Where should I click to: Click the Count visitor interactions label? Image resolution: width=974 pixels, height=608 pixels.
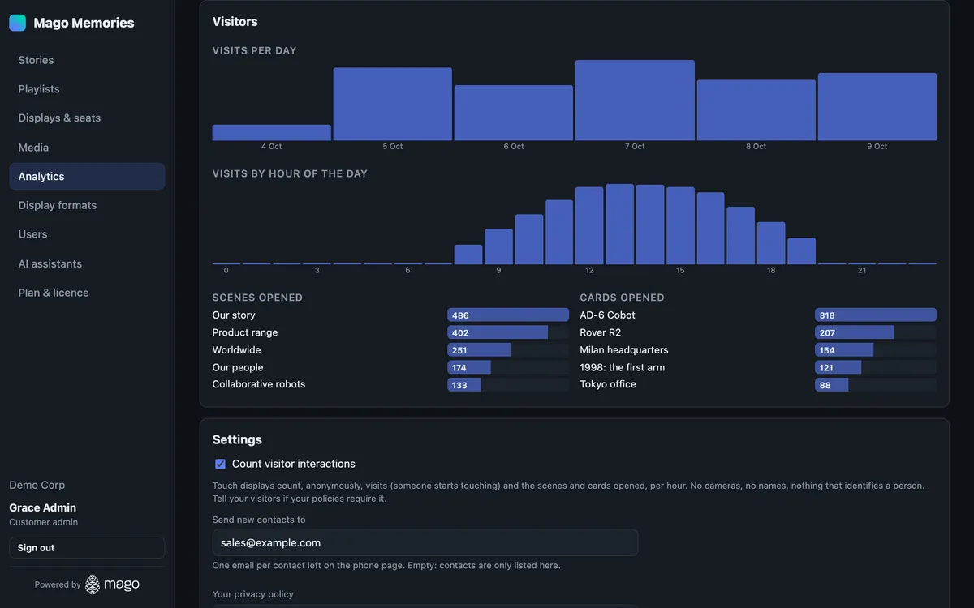coord(294,464)
